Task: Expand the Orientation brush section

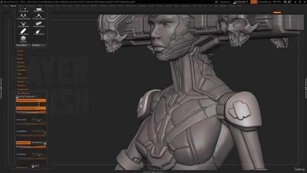Action: [x=22, y=78]
